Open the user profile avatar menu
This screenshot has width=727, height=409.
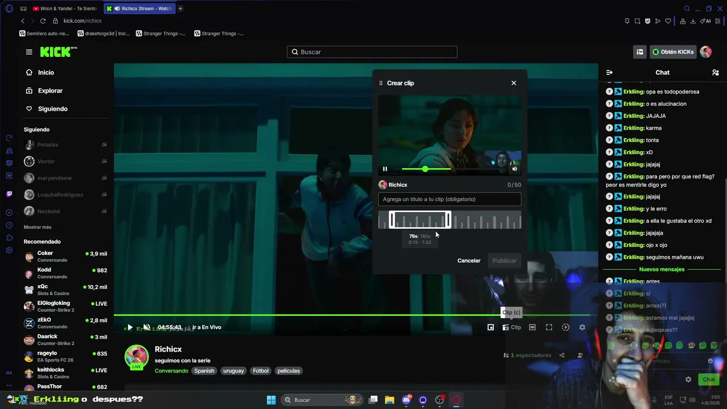tap(706, 52)
